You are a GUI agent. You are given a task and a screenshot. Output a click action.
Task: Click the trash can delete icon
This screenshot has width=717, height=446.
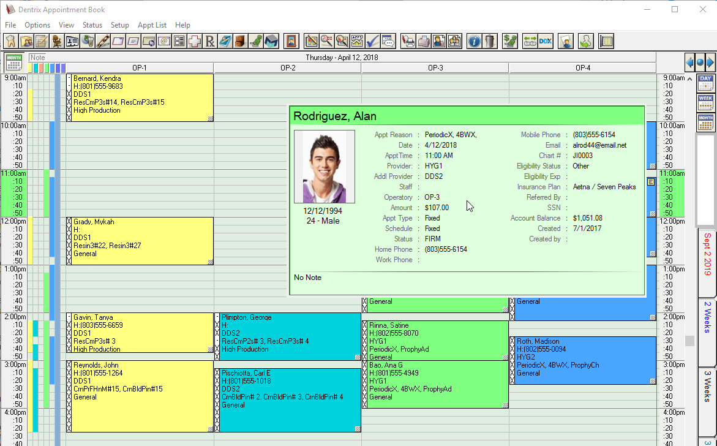pyautogui.click(x=490, y=41)
